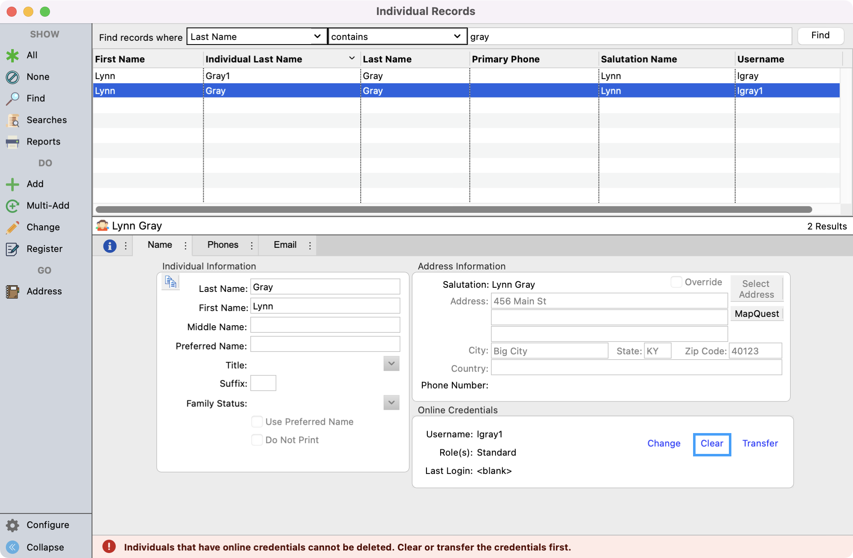This screenshot has width=853, height=558.
Task: Toggle the Override checkbox
Action: 676,282
